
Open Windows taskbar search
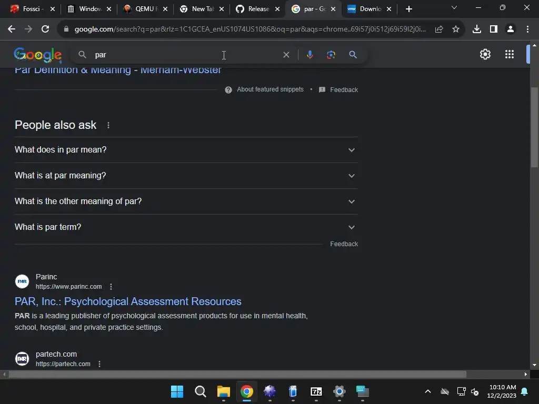[x=200, y=391]
